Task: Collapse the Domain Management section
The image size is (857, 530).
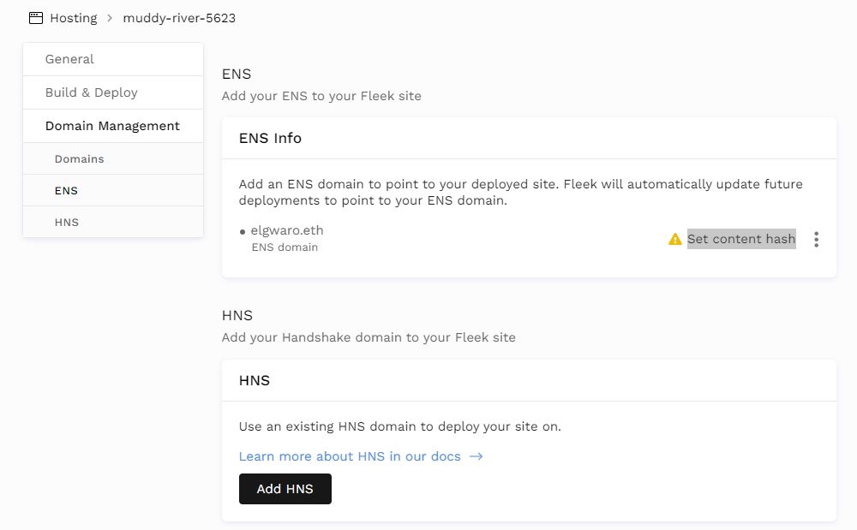Action: pyautogui.click(x=112, y=126)
